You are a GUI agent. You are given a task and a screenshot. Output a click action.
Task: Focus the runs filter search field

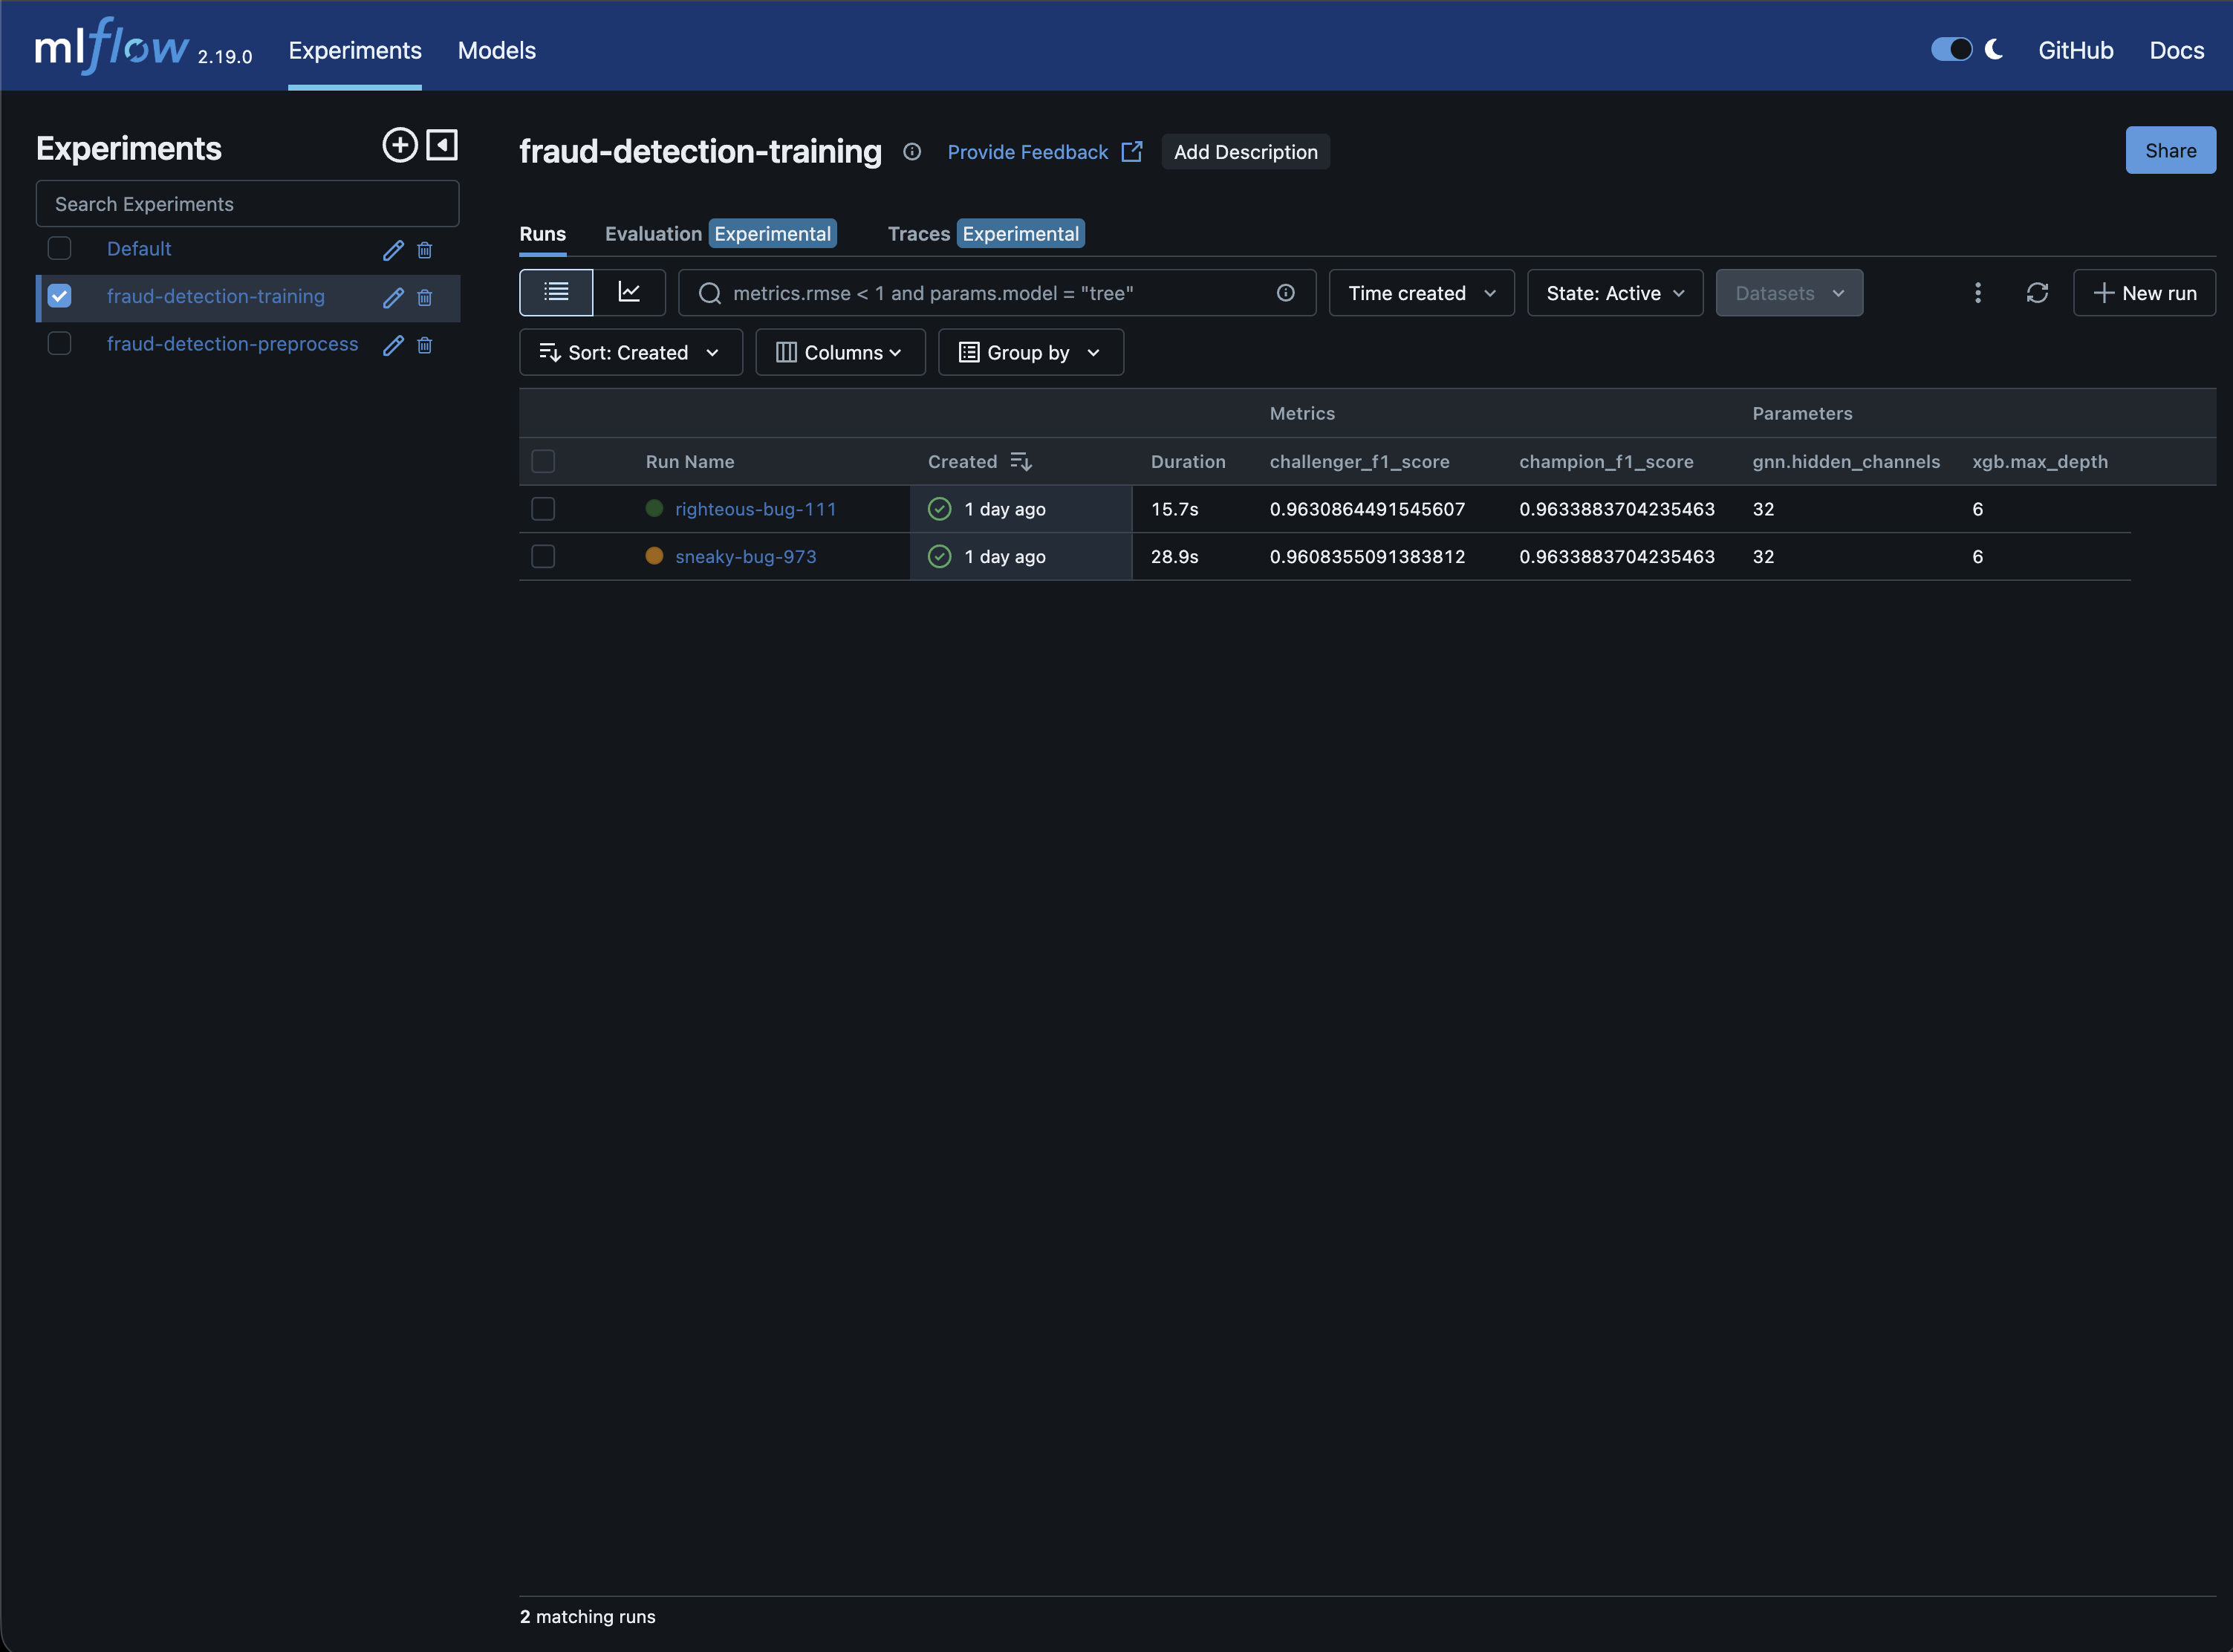pyautogui.click(x=996, y=293)
